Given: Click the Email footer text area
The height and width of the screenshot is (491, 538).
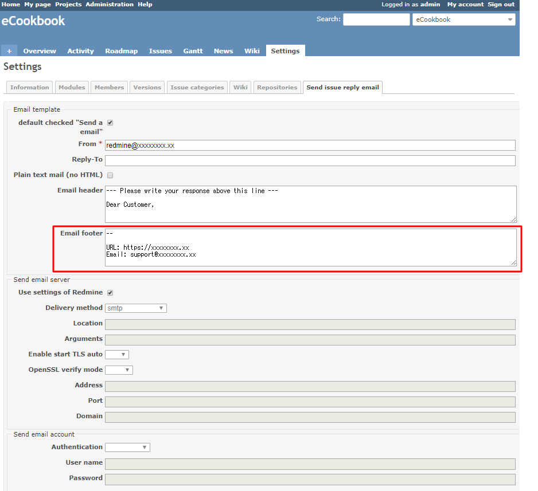Looking at the screenshot, I should (310, 248).
